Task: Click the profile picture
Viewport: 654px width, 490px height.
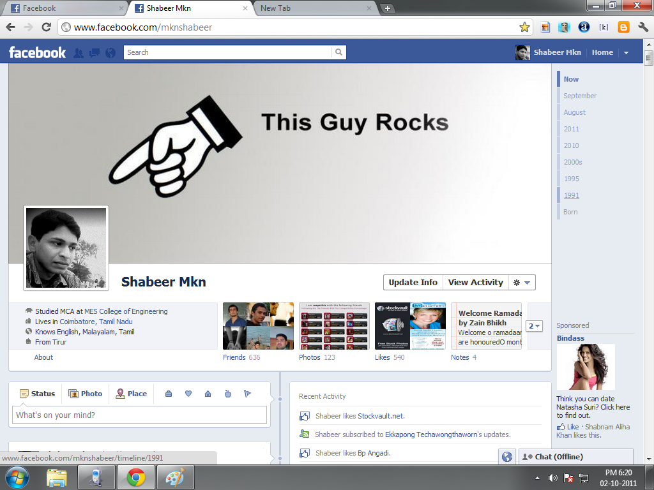Action: point(66,248)
